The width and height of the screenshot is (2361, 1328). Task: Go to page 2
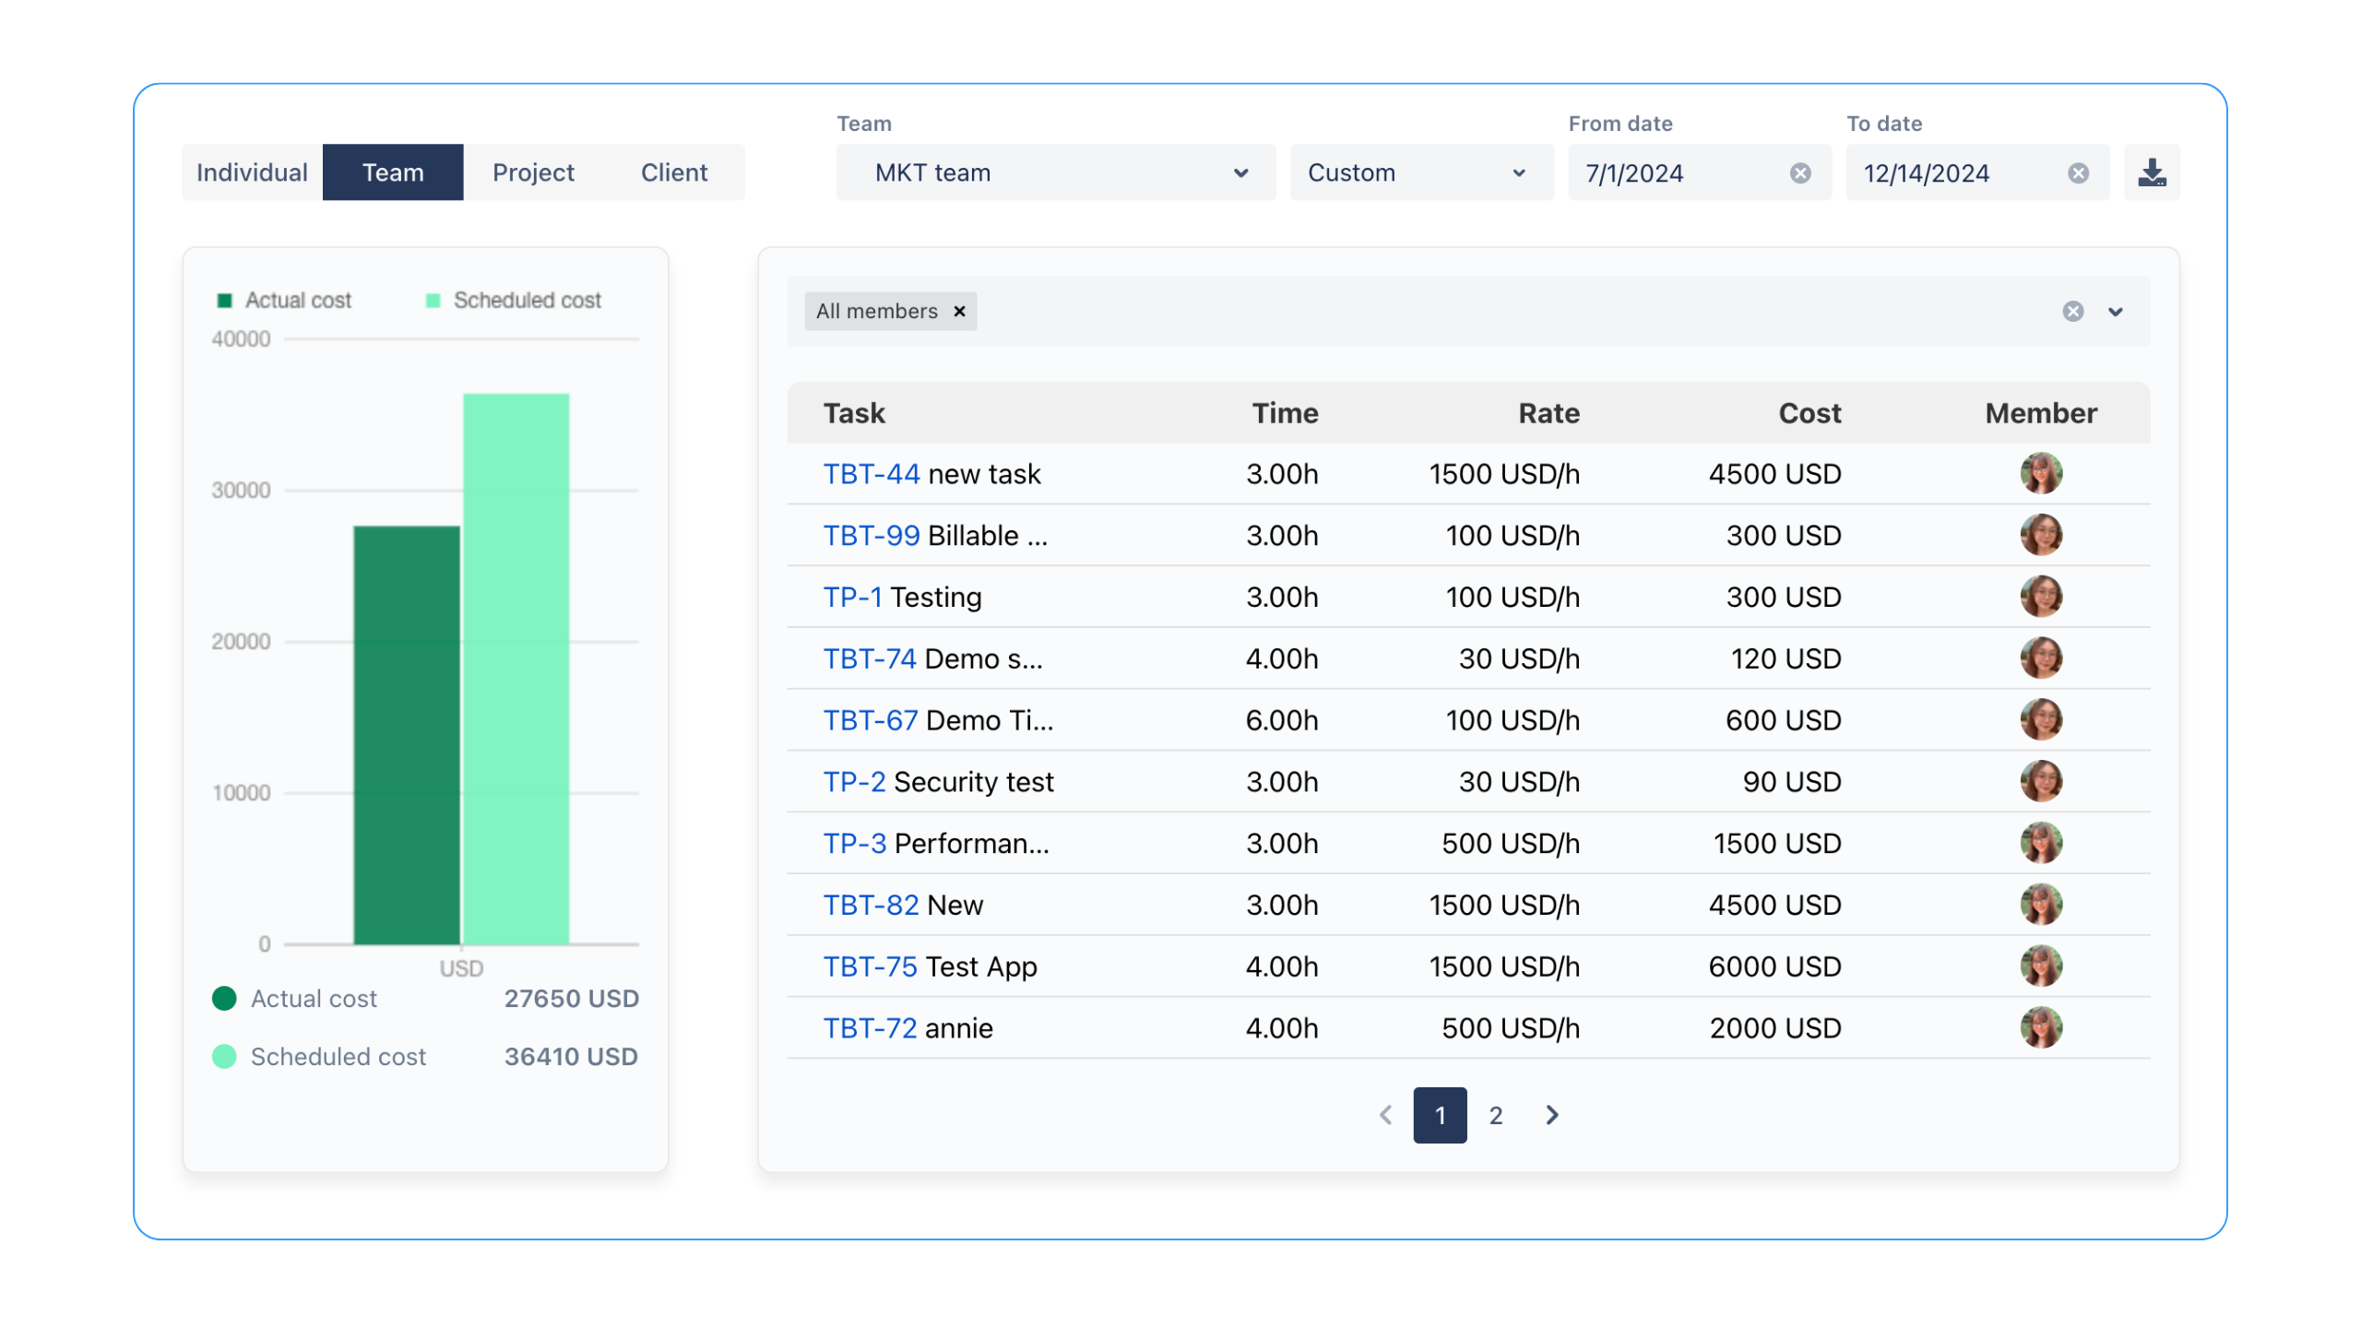click(1496, 1115)
